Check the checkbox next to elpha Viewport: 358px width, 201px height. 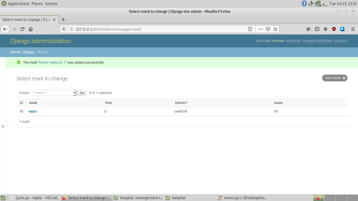tap(21, 111)
